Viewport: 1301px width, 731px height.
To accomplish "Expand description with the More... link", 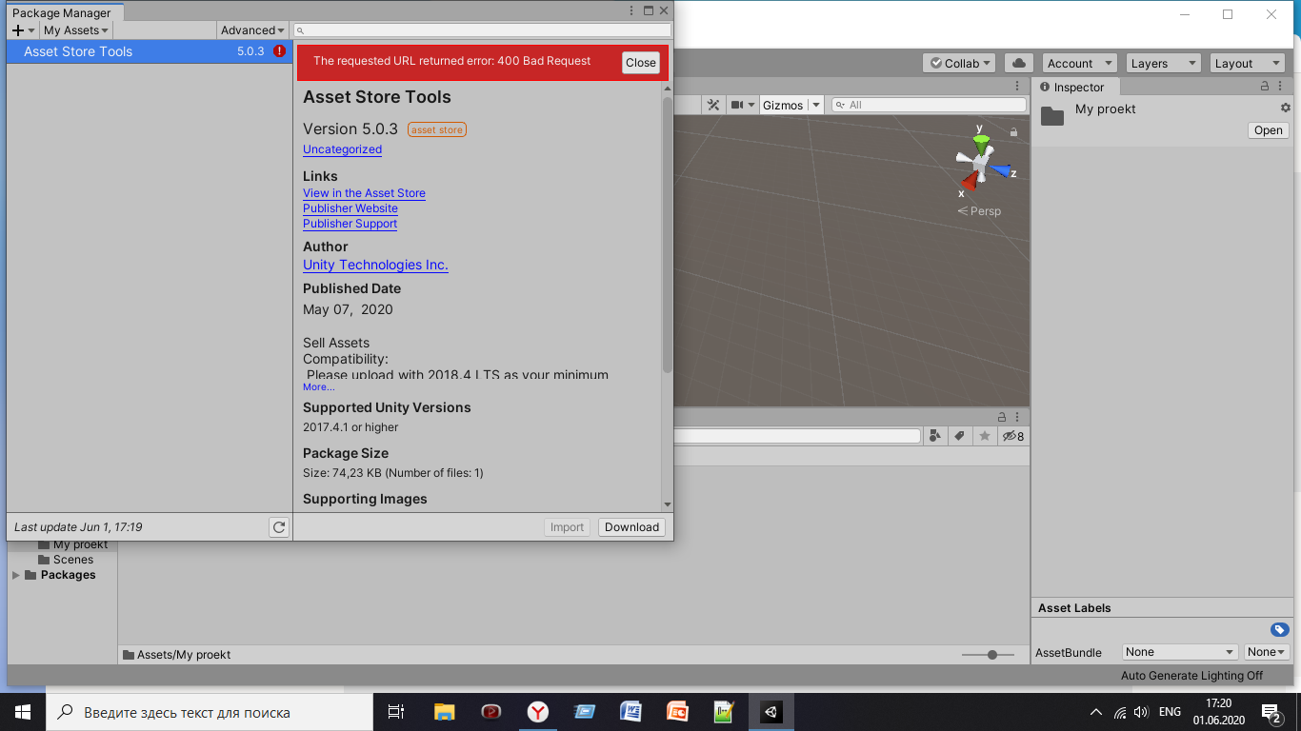I will 319,387.
